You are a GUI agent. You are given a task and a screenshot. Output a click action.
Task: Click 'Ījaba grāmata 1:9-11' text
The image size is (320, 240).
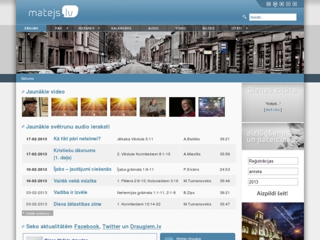135,169
